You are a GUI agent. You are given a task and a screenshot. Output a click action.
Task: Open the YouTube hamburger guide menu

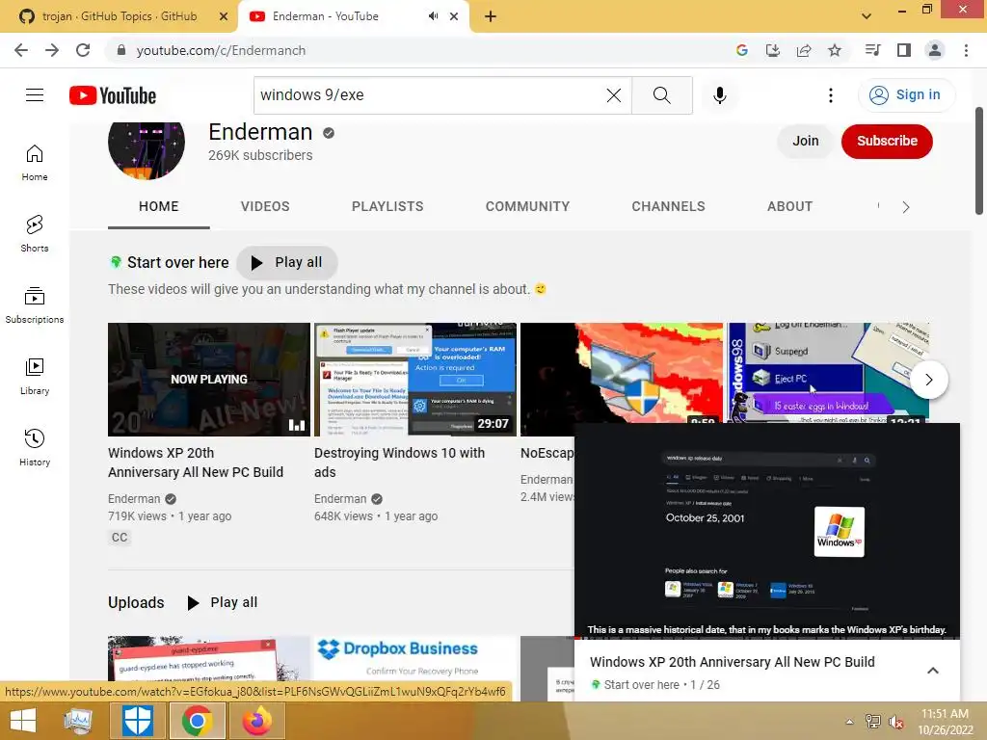point(35,95)
